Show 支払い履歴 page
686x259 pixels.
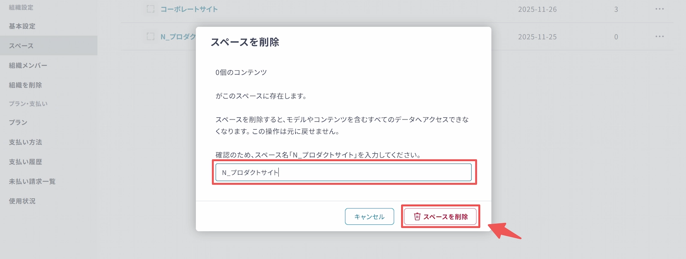26,162
